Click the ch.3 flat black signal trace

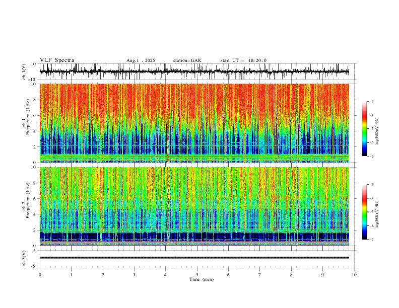194,258
